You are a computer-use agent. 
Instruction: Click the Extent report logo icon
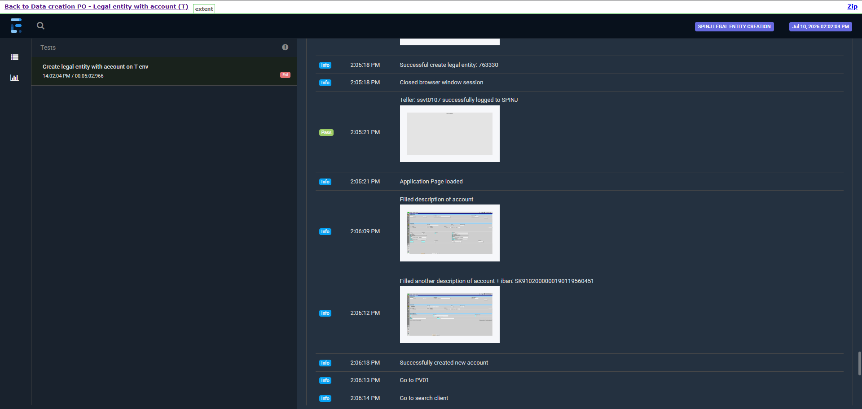pyautogui.click(x=16, y=26)
